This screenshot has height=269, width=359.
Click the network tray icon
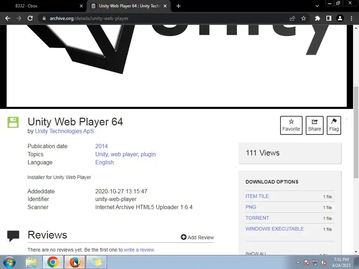click(315, 262)
